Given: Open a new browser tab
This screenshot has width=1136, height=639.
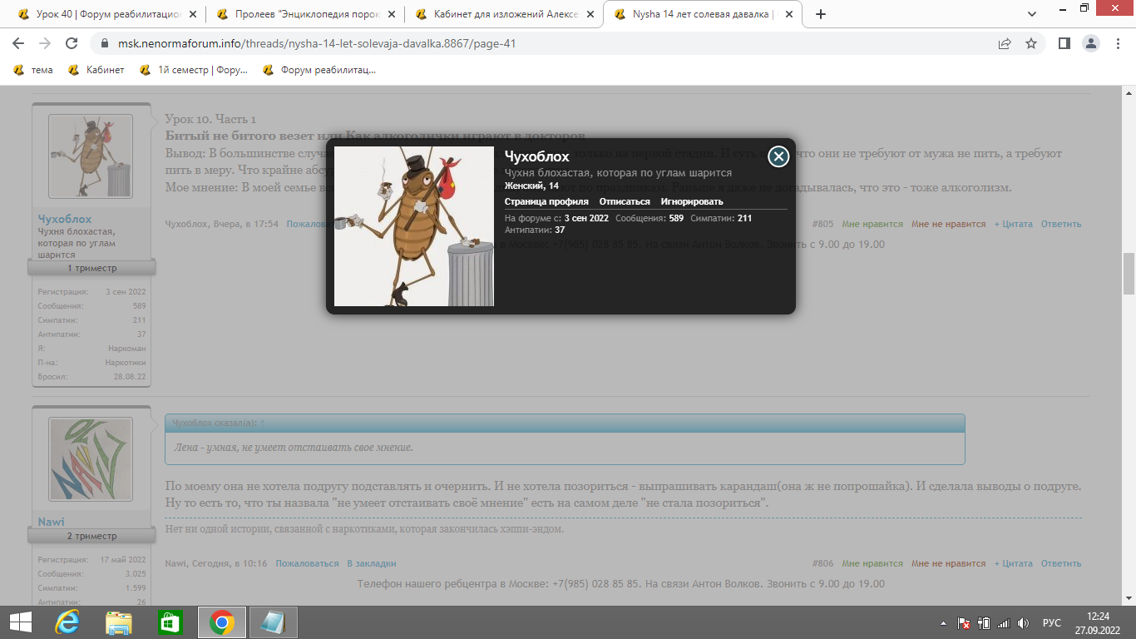Looking at the screenshot, I should pyautogui.click(x=821, y=14).
